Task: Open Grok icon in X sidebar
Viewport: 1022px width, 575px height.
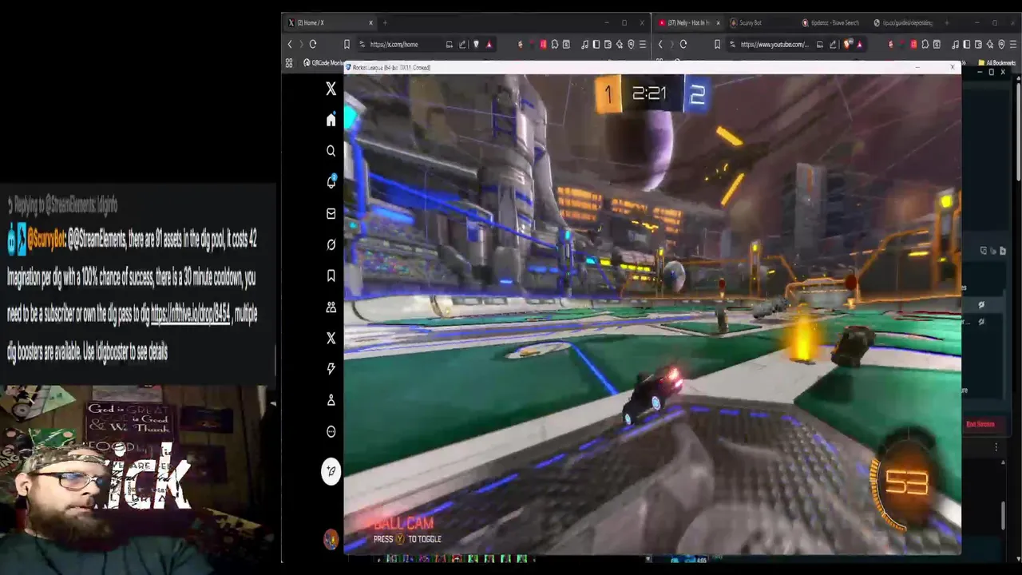Action: (331, 244)
